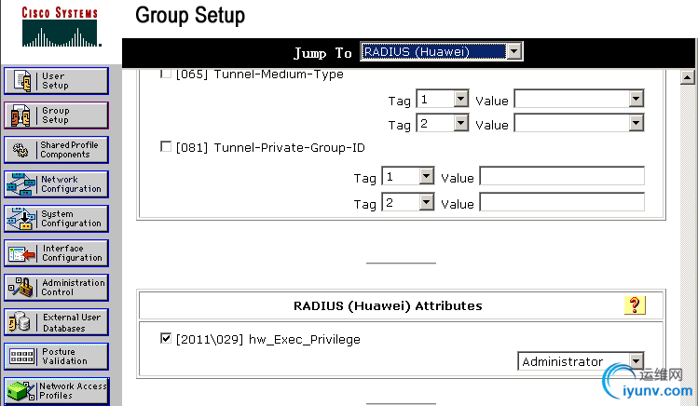Open User Setup from the sidebar

[56, 81]
